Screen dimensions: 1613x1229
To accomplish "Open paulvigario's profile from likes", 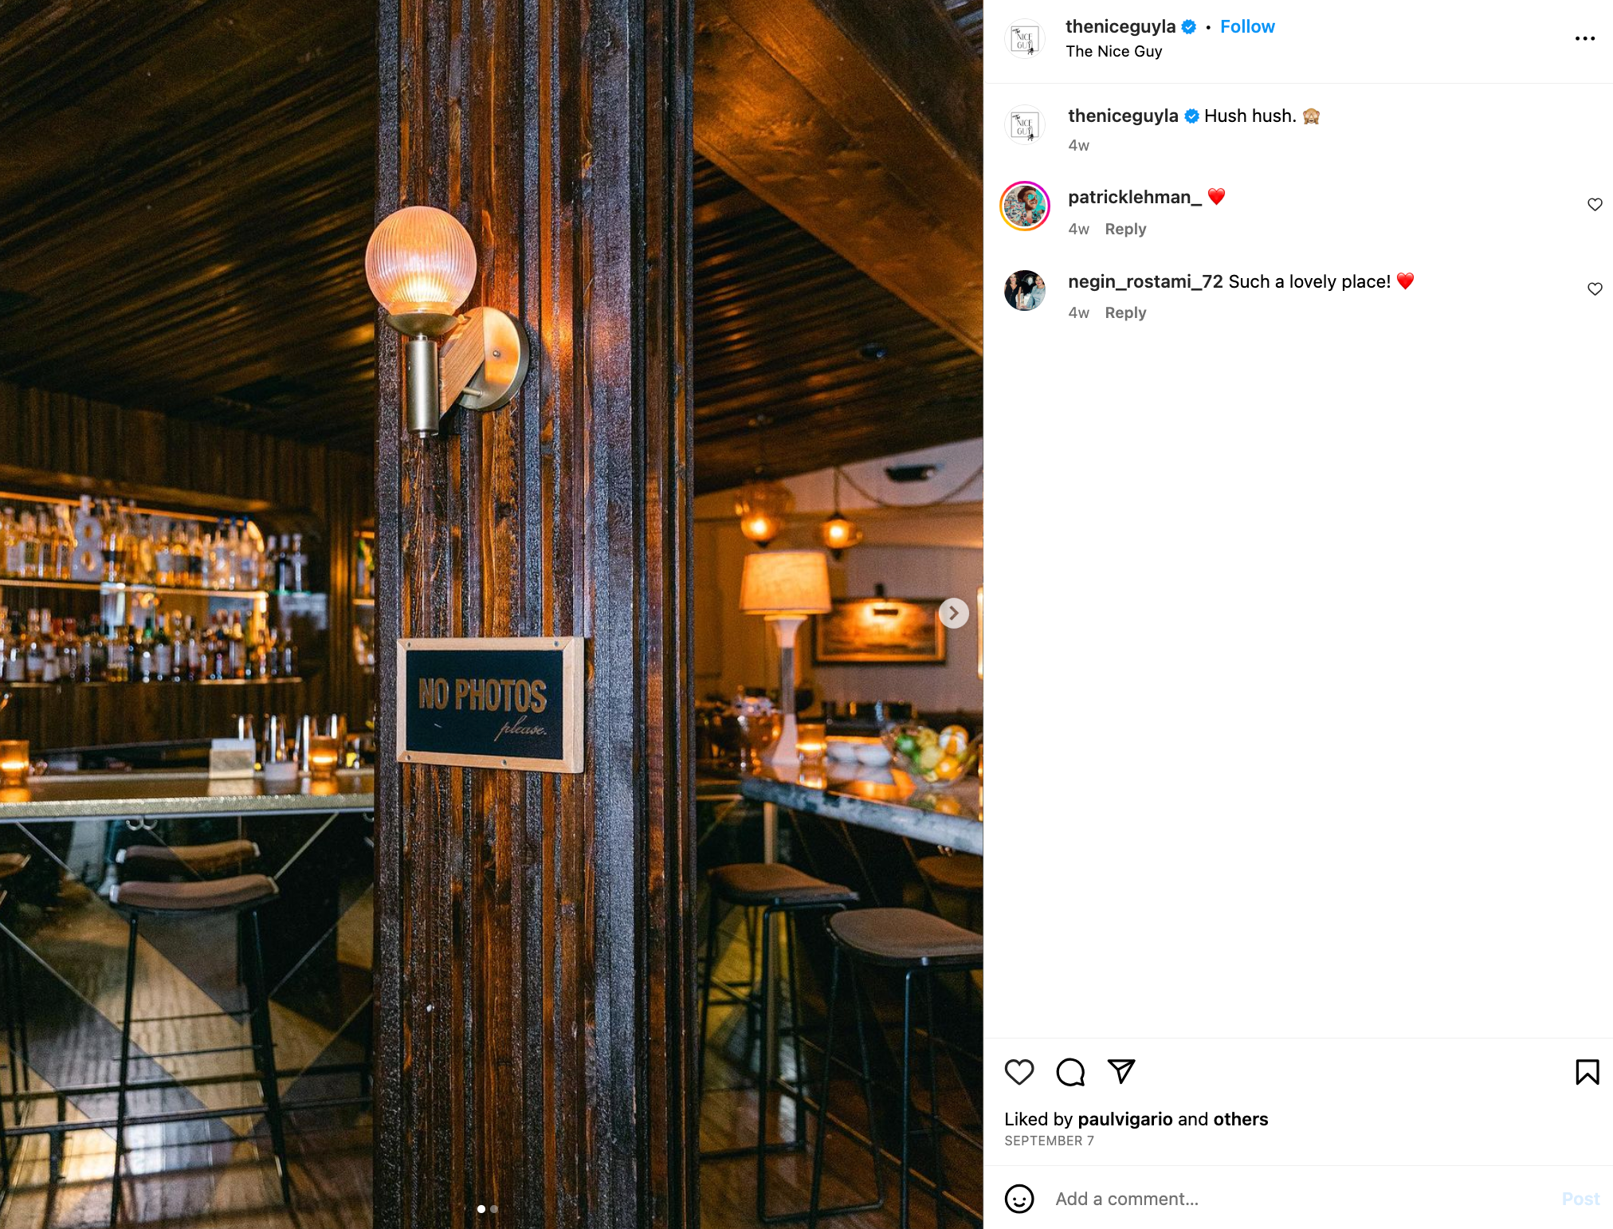I will coord(1125,1119).
